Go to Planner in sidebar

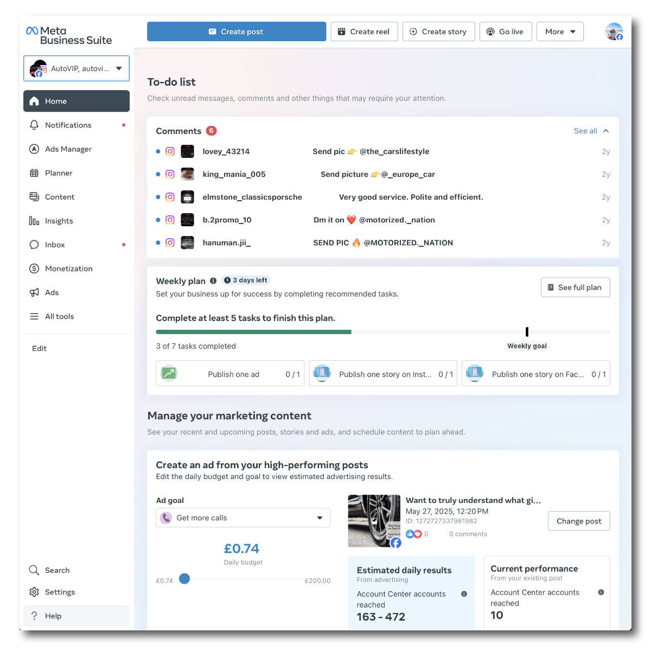(x=76, y=173)
